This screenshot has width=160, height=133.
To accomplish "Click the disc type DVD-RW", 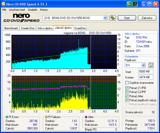I will 142,37.
